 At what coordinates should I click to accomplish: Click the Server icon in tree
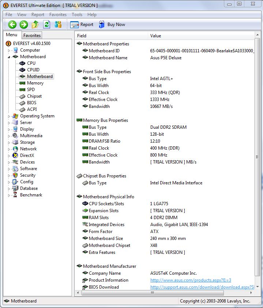(15, 123)
